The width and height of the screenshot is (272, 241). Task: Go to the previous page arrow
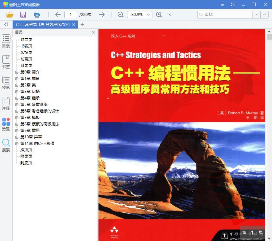click(58, 15)
